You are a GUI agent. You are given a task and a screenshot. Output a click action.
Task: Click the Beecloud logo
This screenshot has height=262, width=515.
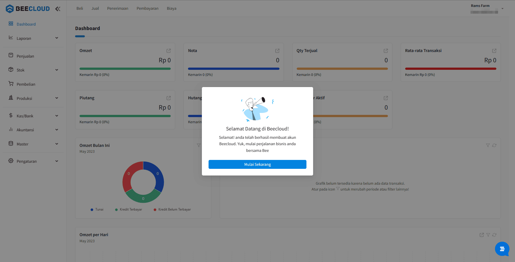point(28,9)
